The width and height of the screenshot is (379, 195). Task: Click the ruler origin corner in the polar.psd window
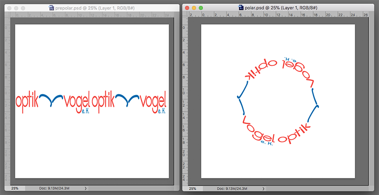pos(186,15)
